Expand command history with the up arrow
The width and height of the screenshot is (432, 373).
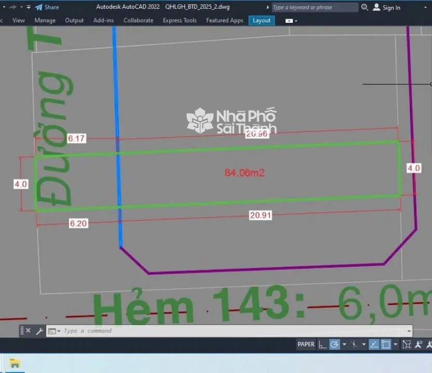[409, 331]
